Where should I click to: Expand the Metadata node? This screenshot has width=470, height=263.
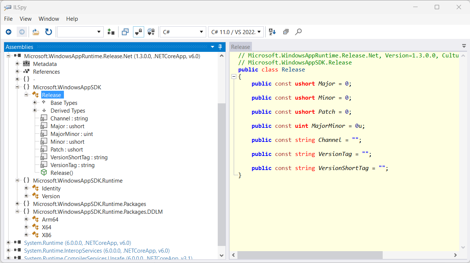click(17, 64)
